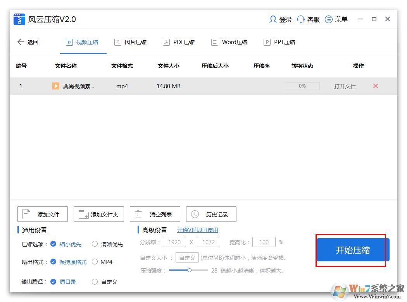Viewport: 407px width, 302px height.
Task: Switch to the 视频压缩 tab
Action: coord(83,42)
